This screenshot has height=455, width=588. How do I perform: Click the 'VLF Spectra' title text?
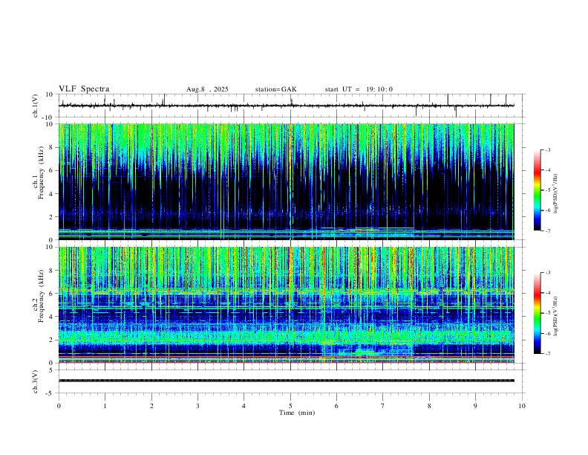click(x=84, y=89)
